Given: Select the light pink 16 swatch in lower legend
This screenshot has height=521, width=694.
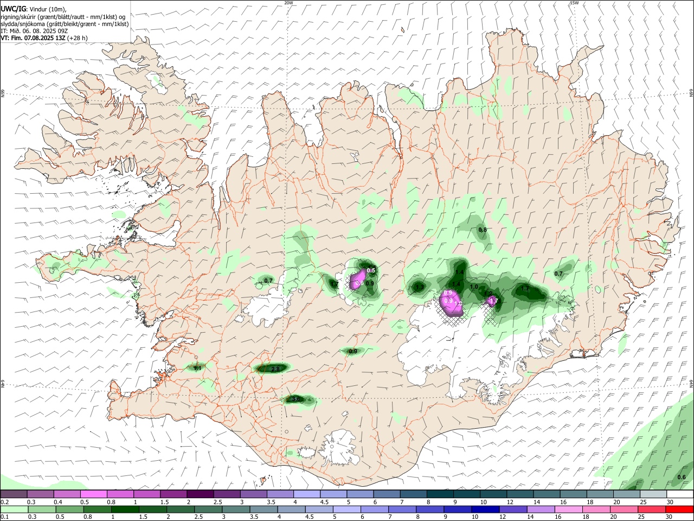Looking at the screenshot, I should 569,509.
